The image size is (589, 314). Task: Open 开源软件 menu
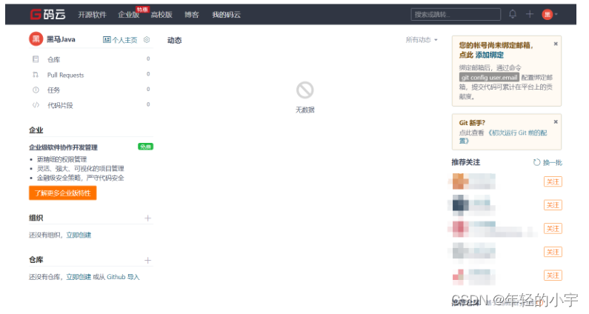[92, 15]
